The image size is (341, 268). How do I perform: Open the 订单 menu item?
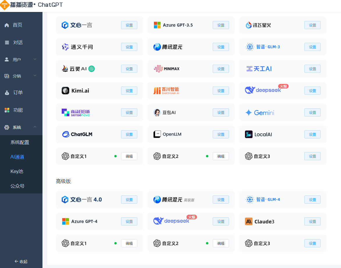click(21, 93)
